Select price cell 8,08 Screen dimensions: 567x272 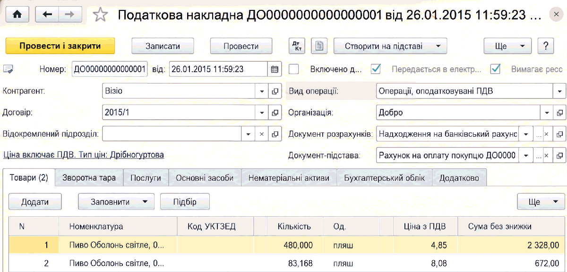[x=426, y=264]
